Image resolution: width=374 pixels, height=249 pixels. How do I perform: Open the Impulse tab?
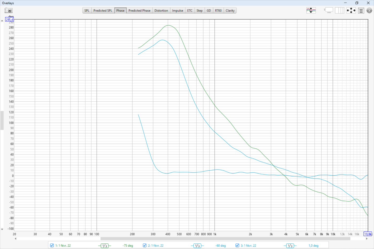177,11
